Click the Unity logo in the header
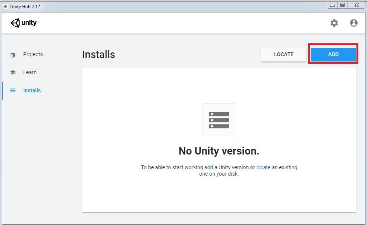The image size is (367, 225). tap(24, 23)
